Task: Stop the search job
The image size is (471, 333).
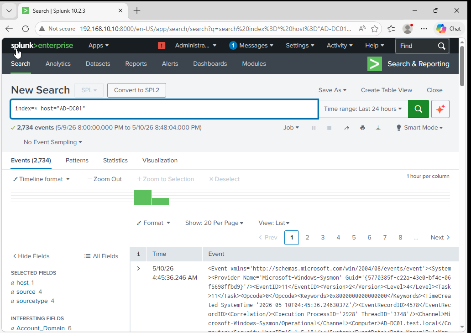Action: click(x=329, y=128)
